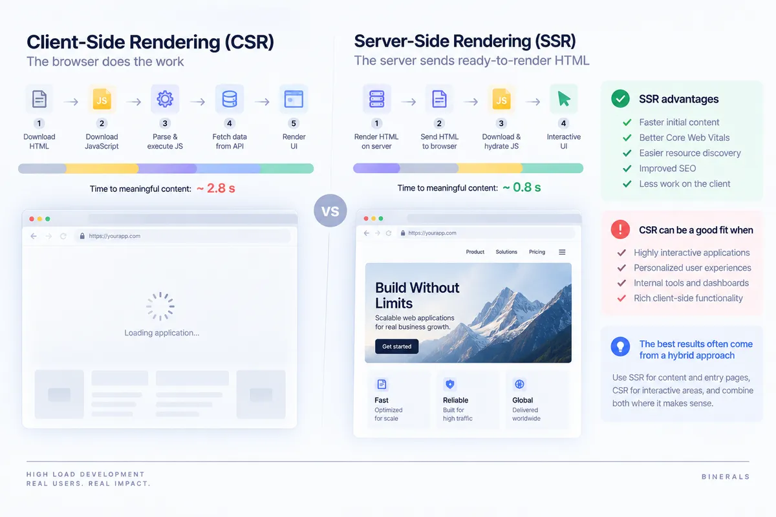Click the red close dot in the loading browser

tap(31, 219)
